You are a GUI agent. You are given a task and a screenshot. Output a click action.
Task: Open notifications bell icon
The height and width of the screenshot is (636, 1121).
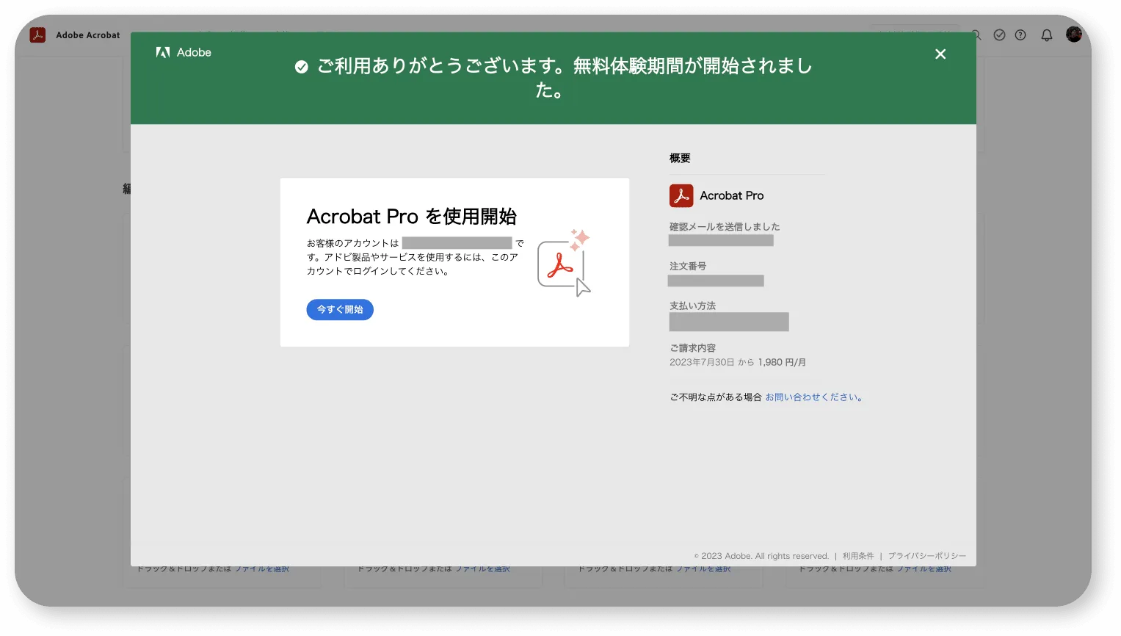point(1047,35)
